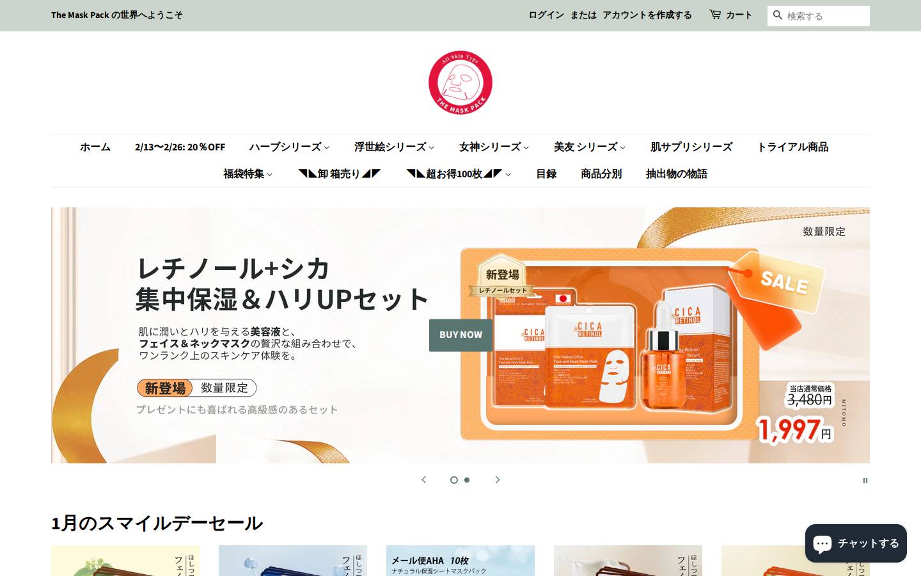
Task: Go to next slide arrow
Action: (498, 479)
